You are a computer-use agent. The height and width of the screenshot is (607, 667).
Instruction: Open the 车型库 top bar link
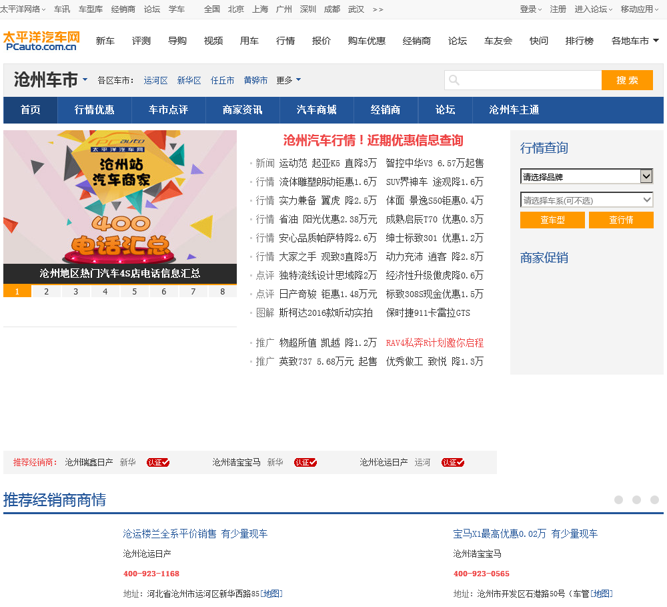click(x=91, y=9)
